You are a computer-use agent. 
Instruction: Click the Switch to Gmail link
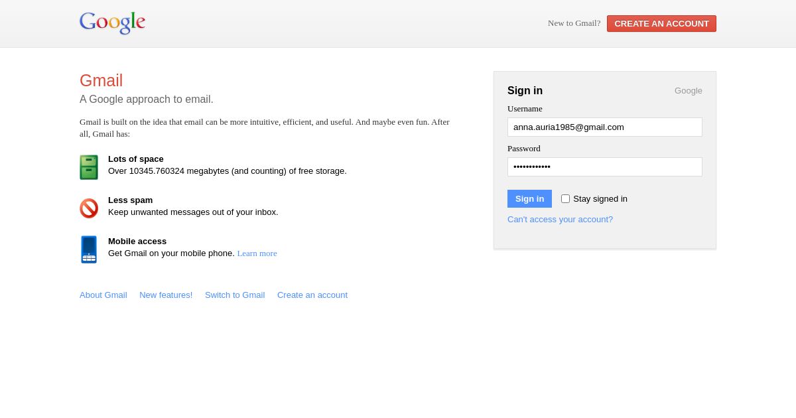[234, 295]
